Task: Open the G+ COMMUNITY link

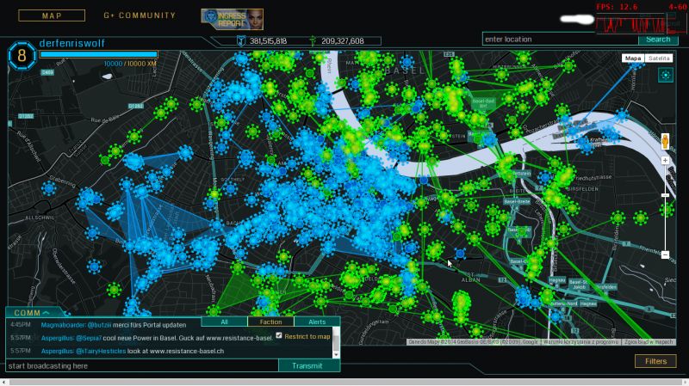Action: (140, 15)
